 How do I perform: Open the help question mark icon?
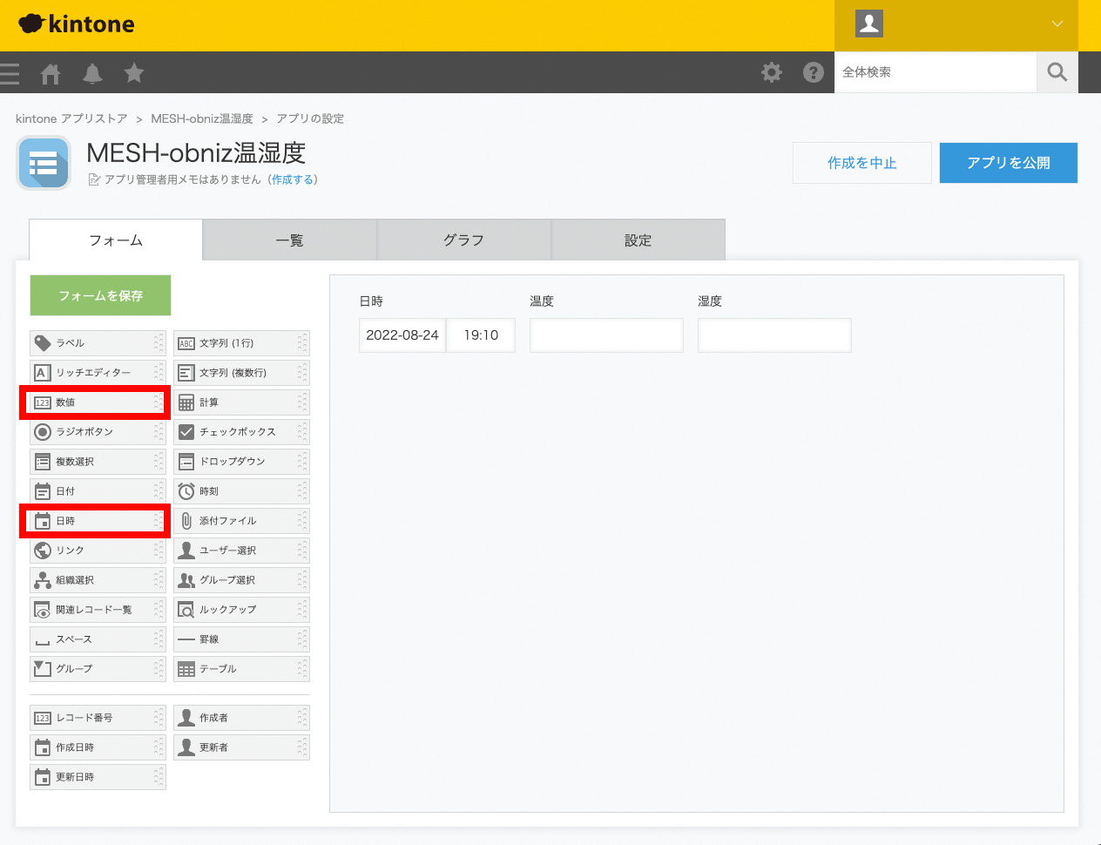[814, 72]
